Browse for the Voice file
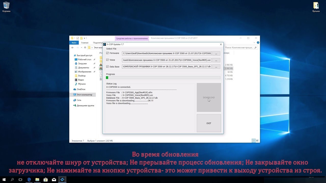The width and height of the screenshot is (326, 183). coord(216,60)
